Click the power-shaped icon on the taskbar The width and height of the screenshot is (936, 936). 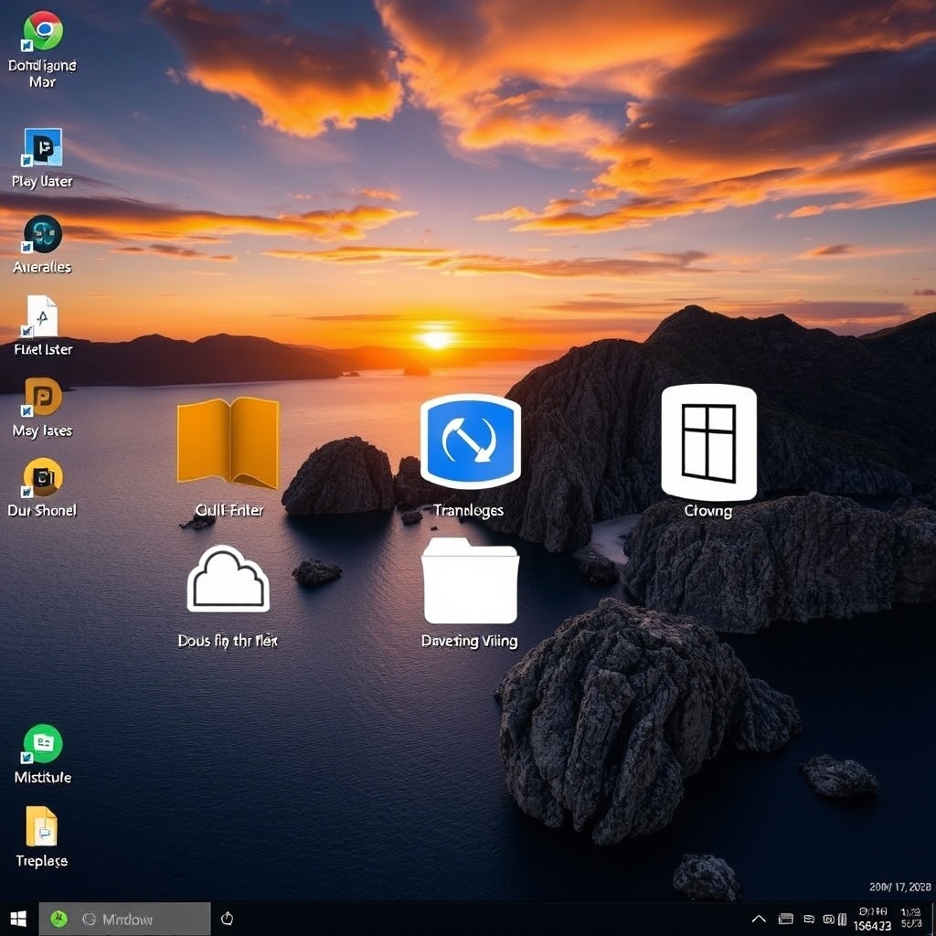(228, 919)
